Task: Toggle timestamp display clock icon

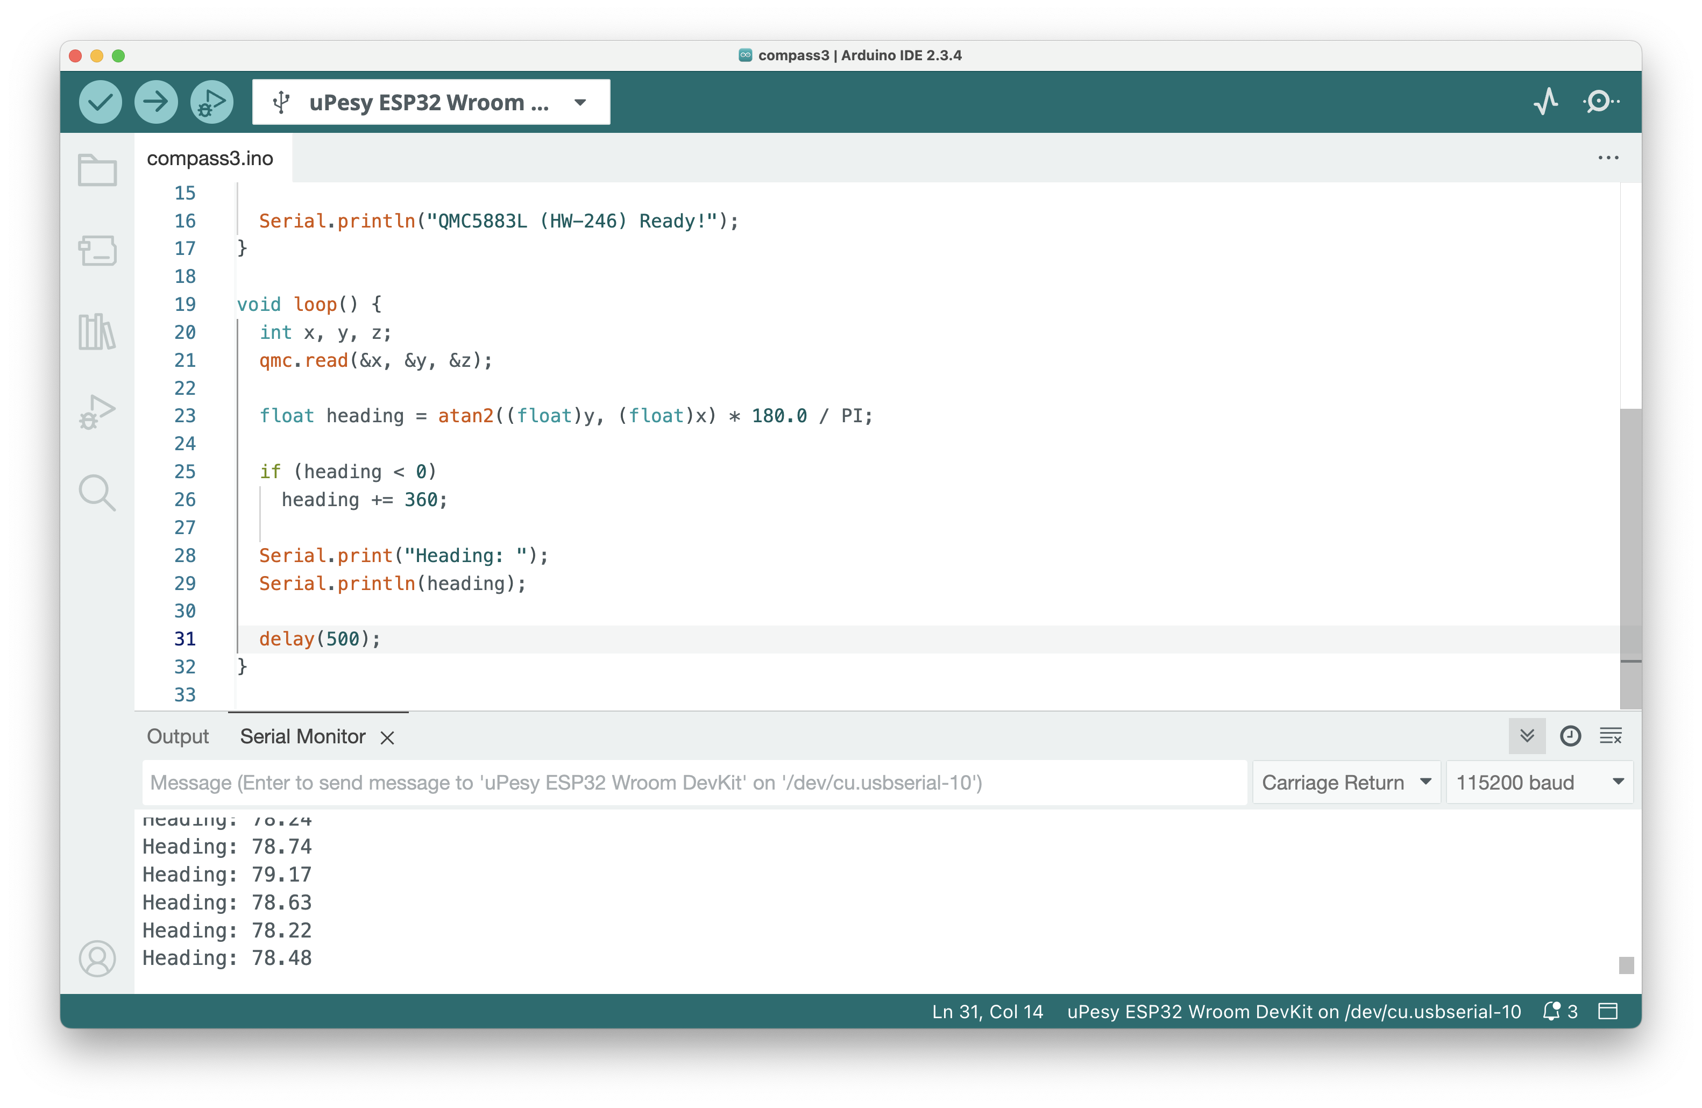Action: (x=1570, y=736)
